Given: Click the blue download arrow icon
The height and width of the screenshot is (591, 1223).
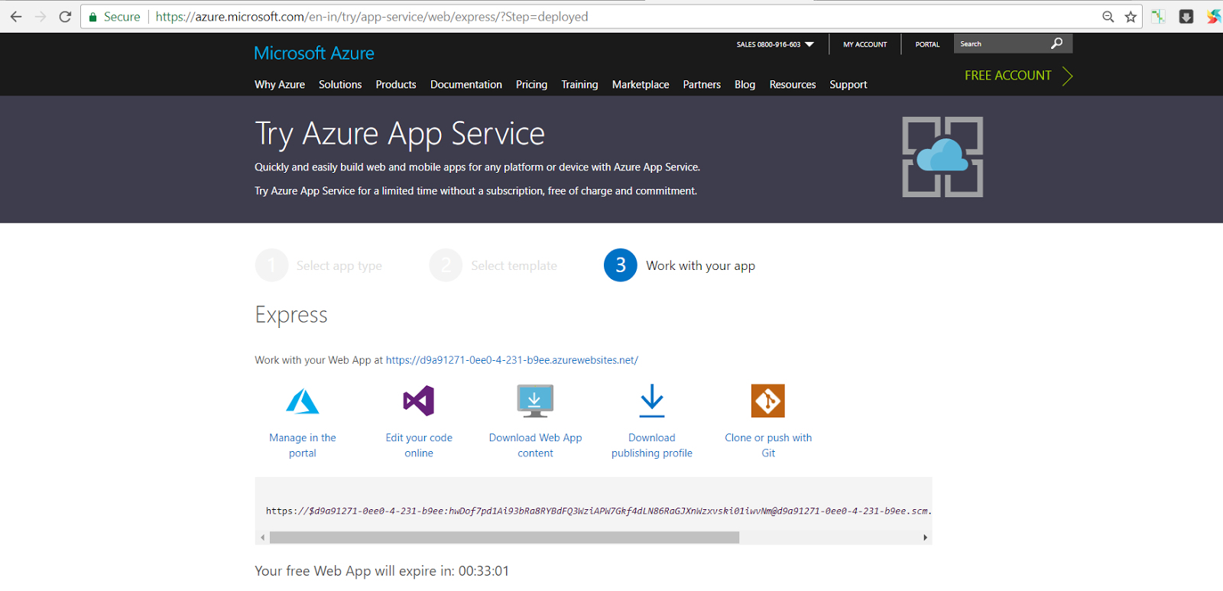Looking at the screenshot, I should 652,401.
